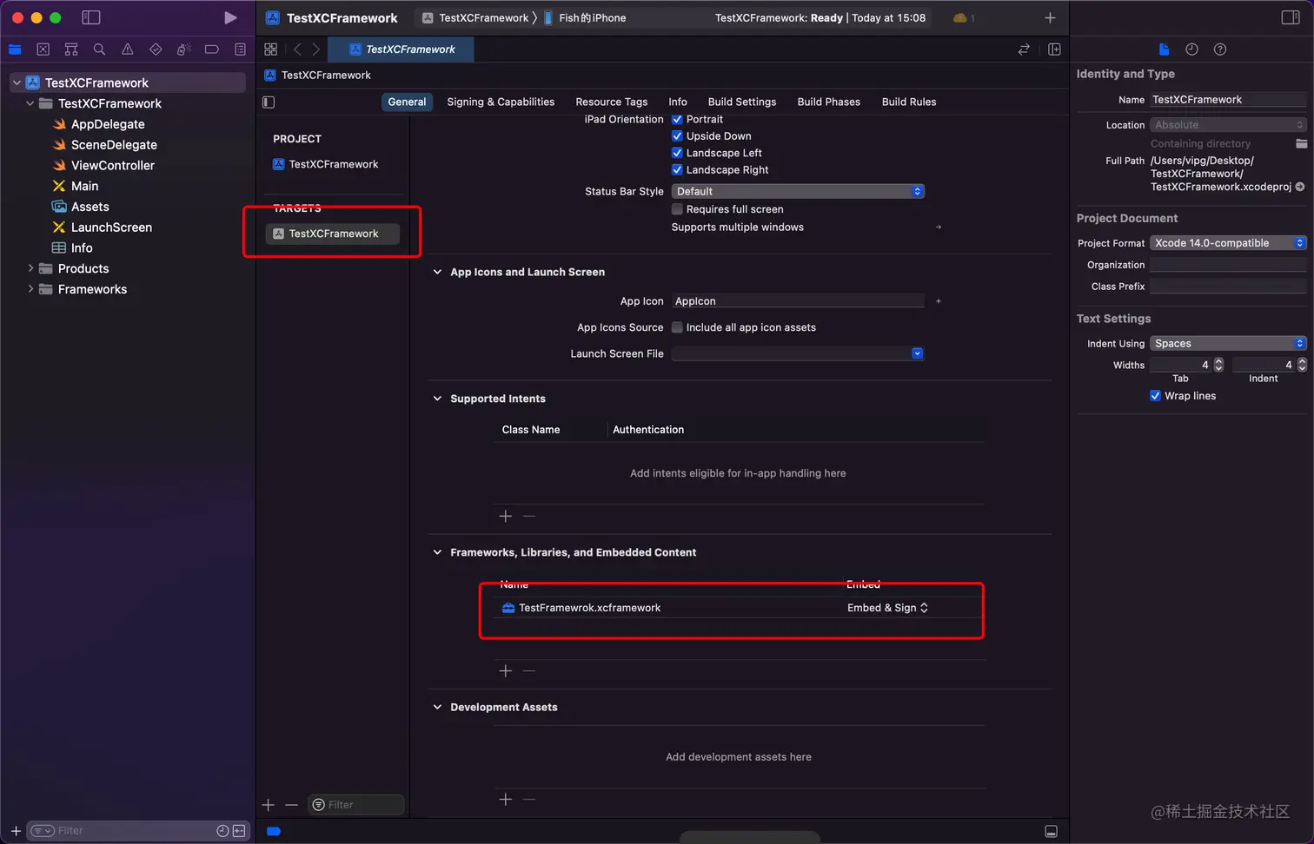Toggle the debug area at bottom right
The image size is (1314, 844).
(x=1051, y=832)
